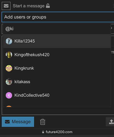Click the orange avatar partially shown below
The width and height of the screenshot is (114, 137).
(x=9, y=106)
